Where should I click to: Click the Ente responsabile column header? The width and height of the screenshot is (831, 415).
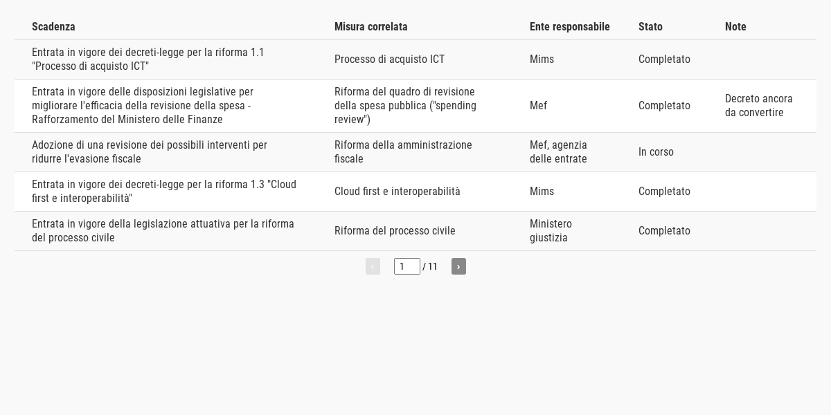click(570, 26)
